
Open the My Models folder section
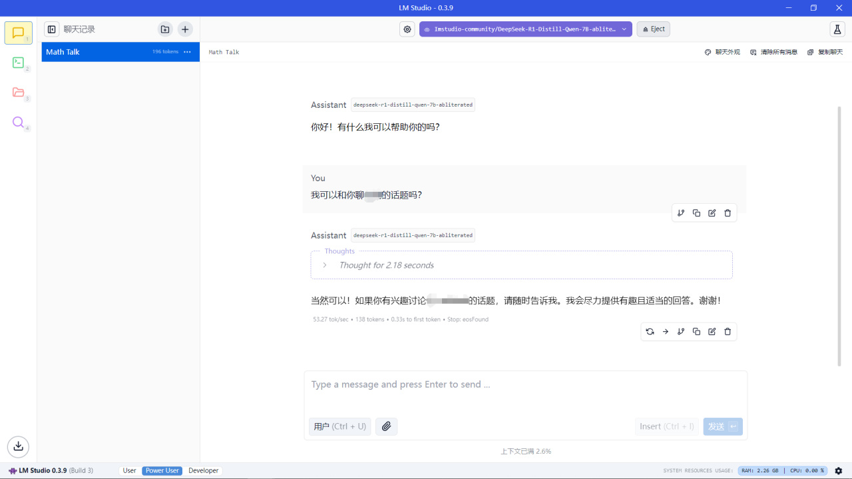19,93
